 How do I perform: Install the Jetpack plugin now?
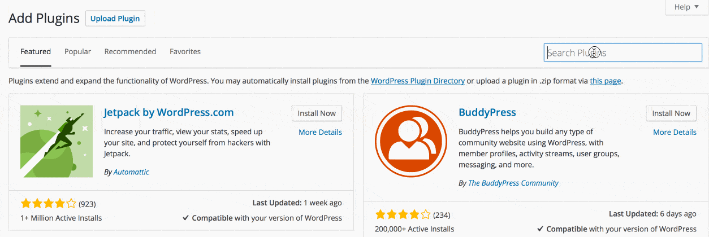317,113
